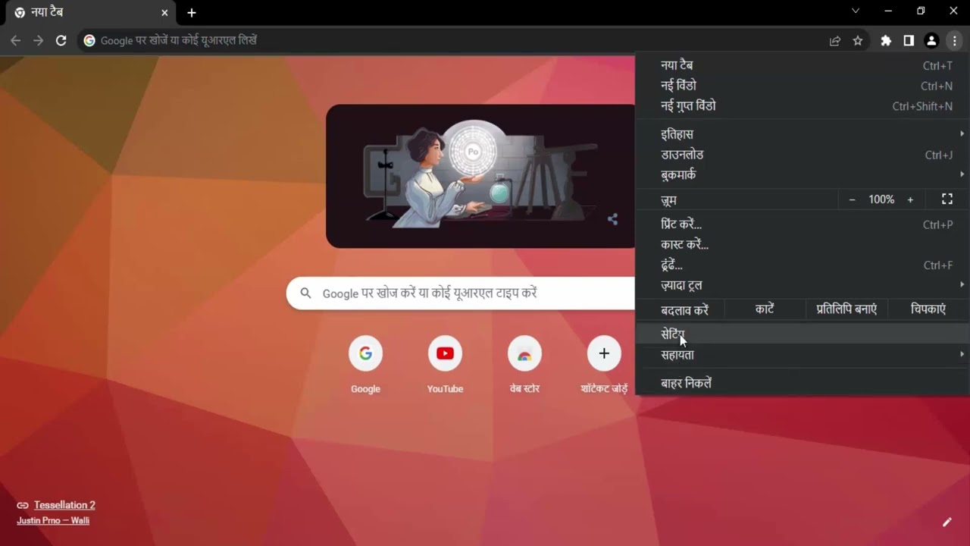Expand the सहायता submenu
The image size is (970, 546).
[x=803, y=354]
